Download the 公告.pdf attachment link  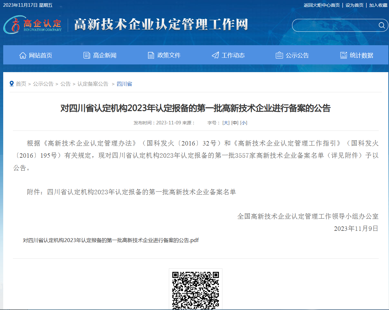pos(111,240)
